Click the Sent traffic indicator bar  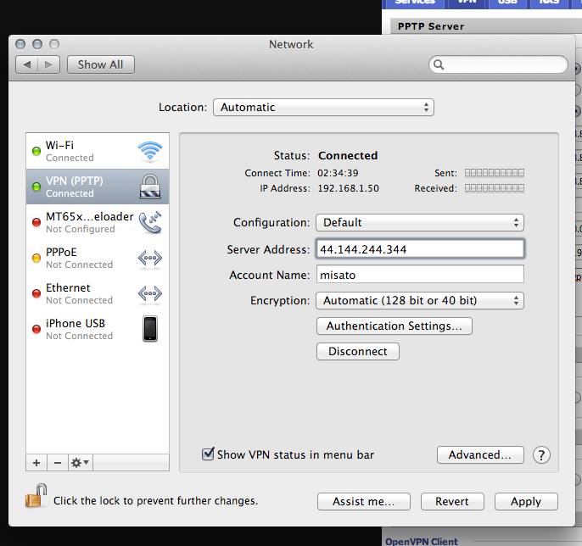pos(495,173)
